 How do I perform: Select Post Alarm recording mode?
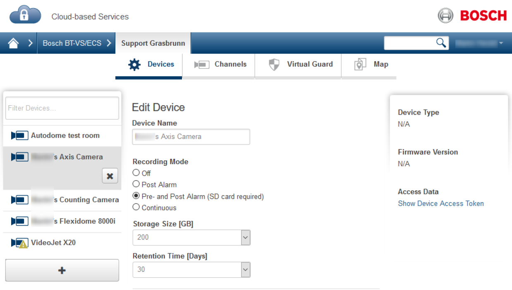pos(136,184)
